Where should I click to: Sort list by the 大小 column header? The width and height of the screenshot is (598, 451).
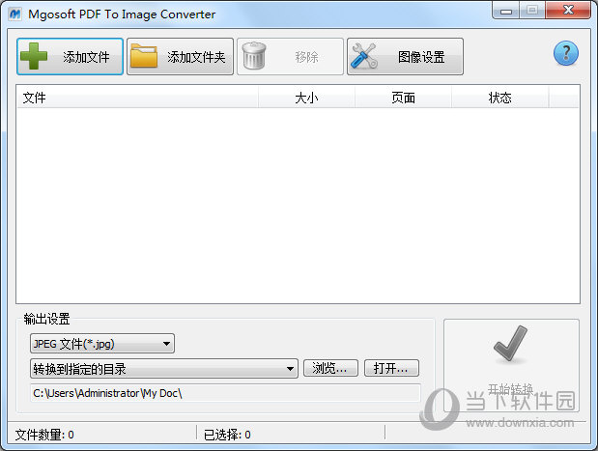306,98
